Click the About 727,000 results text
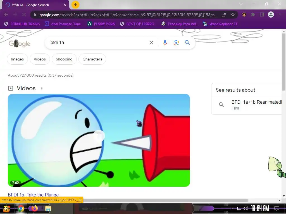Viewport: 286px width, 214px height. pyautogui.click(x=40, y=75)
